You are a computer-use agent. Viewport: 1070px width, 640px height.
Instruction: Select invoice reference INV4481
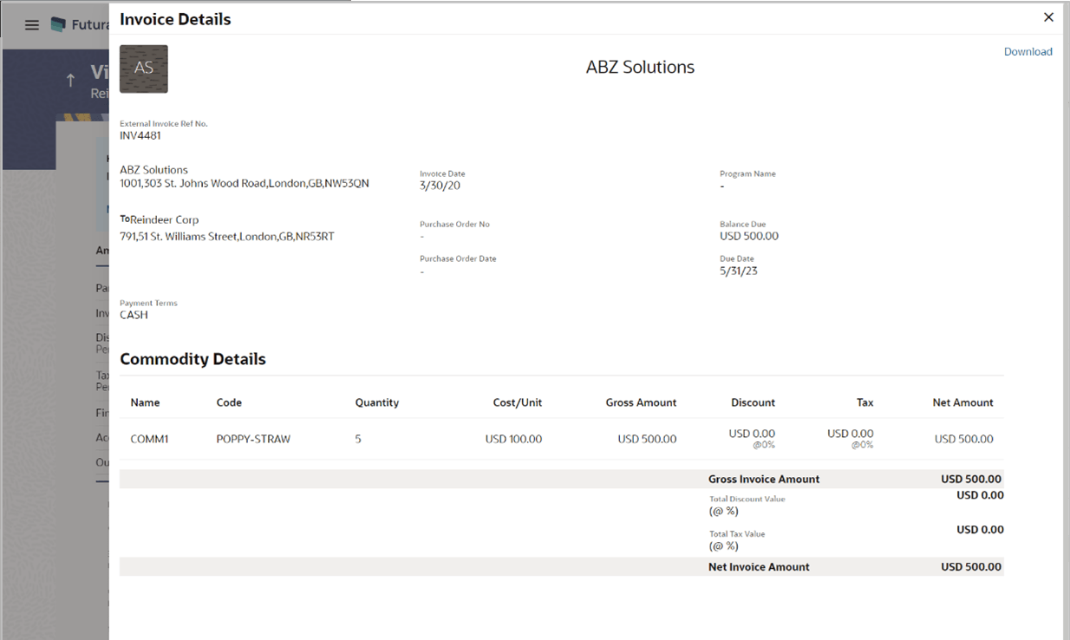click(x=140, y=135)
